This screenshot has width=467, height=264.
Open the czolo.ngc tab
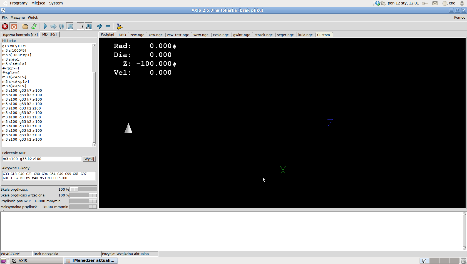[x=221, y=35]
